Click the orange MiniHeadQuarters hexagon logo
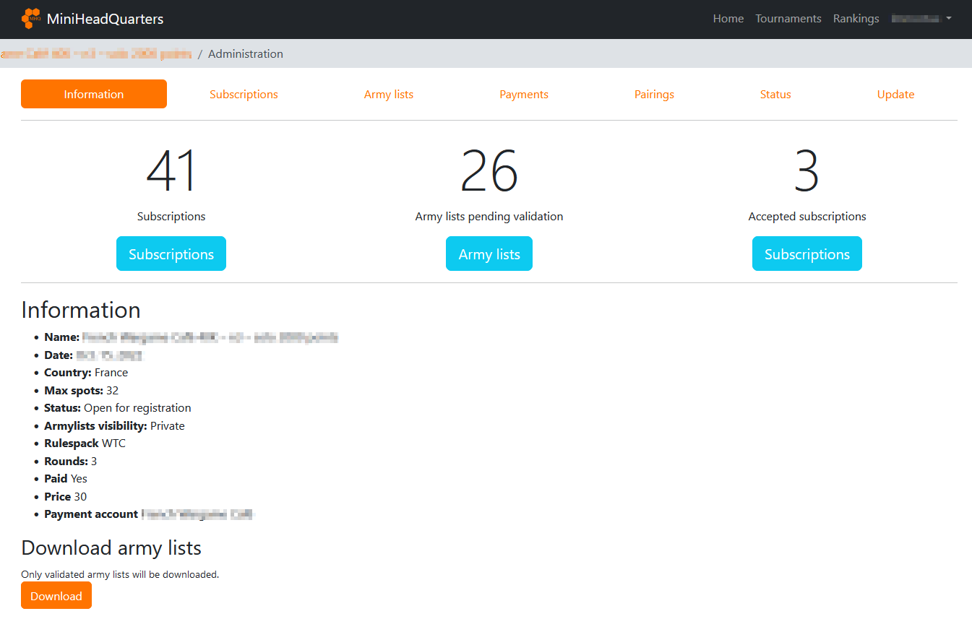The height and width of the screenshot is (619, 972). pos(31,19)
